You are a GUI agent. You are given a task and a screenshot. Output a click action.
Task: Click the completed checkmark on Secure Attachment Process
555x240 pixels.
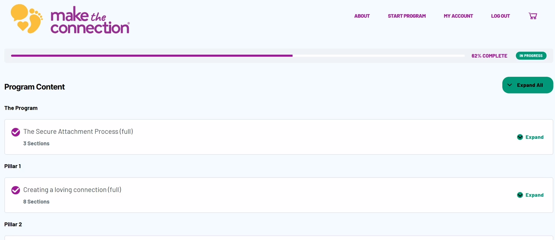tap(16, 132)
